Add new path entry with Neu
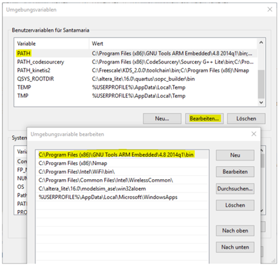This screenshot has height=268, width=280. [235, 155]
